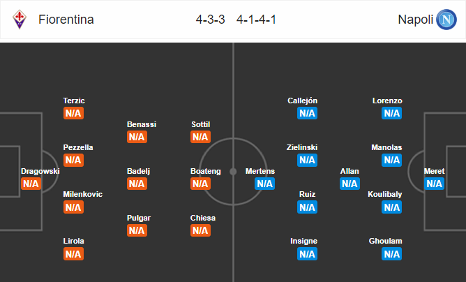466x282 pixels.
Task: Choose Zielinski in Napoli's midfield
Action: click(x=302, y=147)
